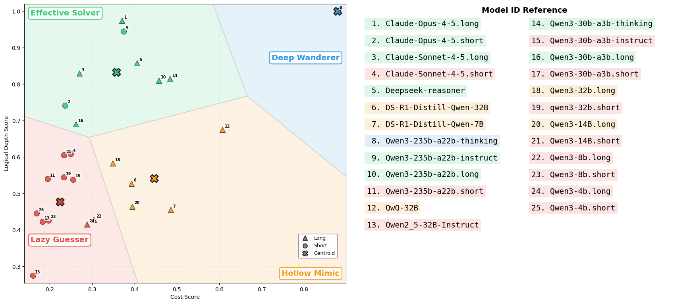693x304 pixels.
Task: Click the 'Lazy Guesser' region label
Action: click(x=60, y=240)
